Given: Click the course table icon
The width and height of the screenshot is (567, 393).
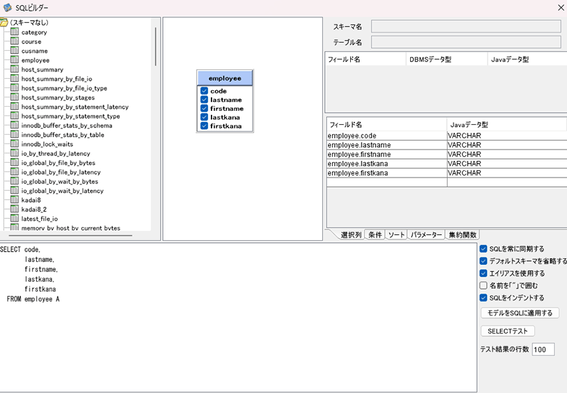Looking at the screenshot, I should pyautogui.click(x=15, y=41).
